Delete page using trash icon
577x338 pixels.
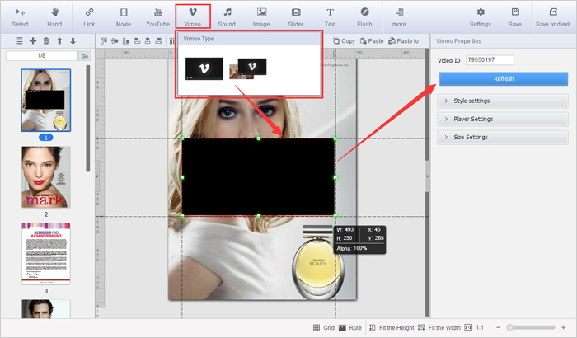click(x=46, y=41)
